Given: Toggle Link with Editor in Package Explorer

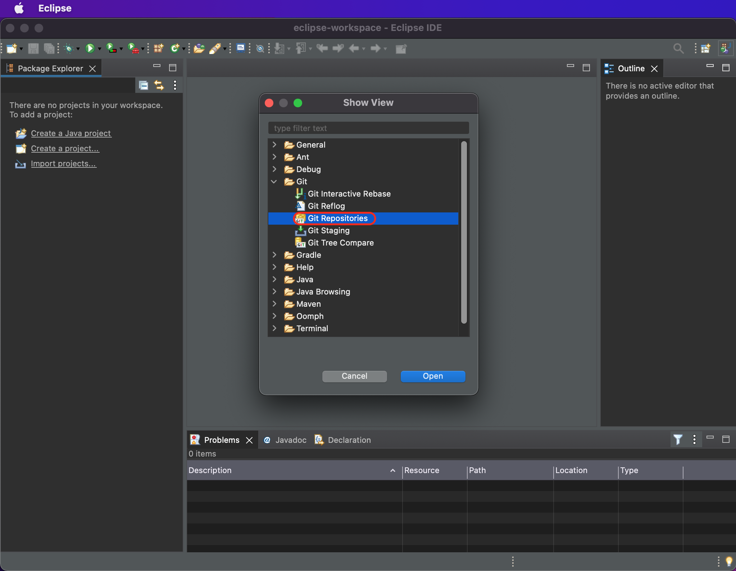Looking at the screenshot, I should click(x=159, y=85).
